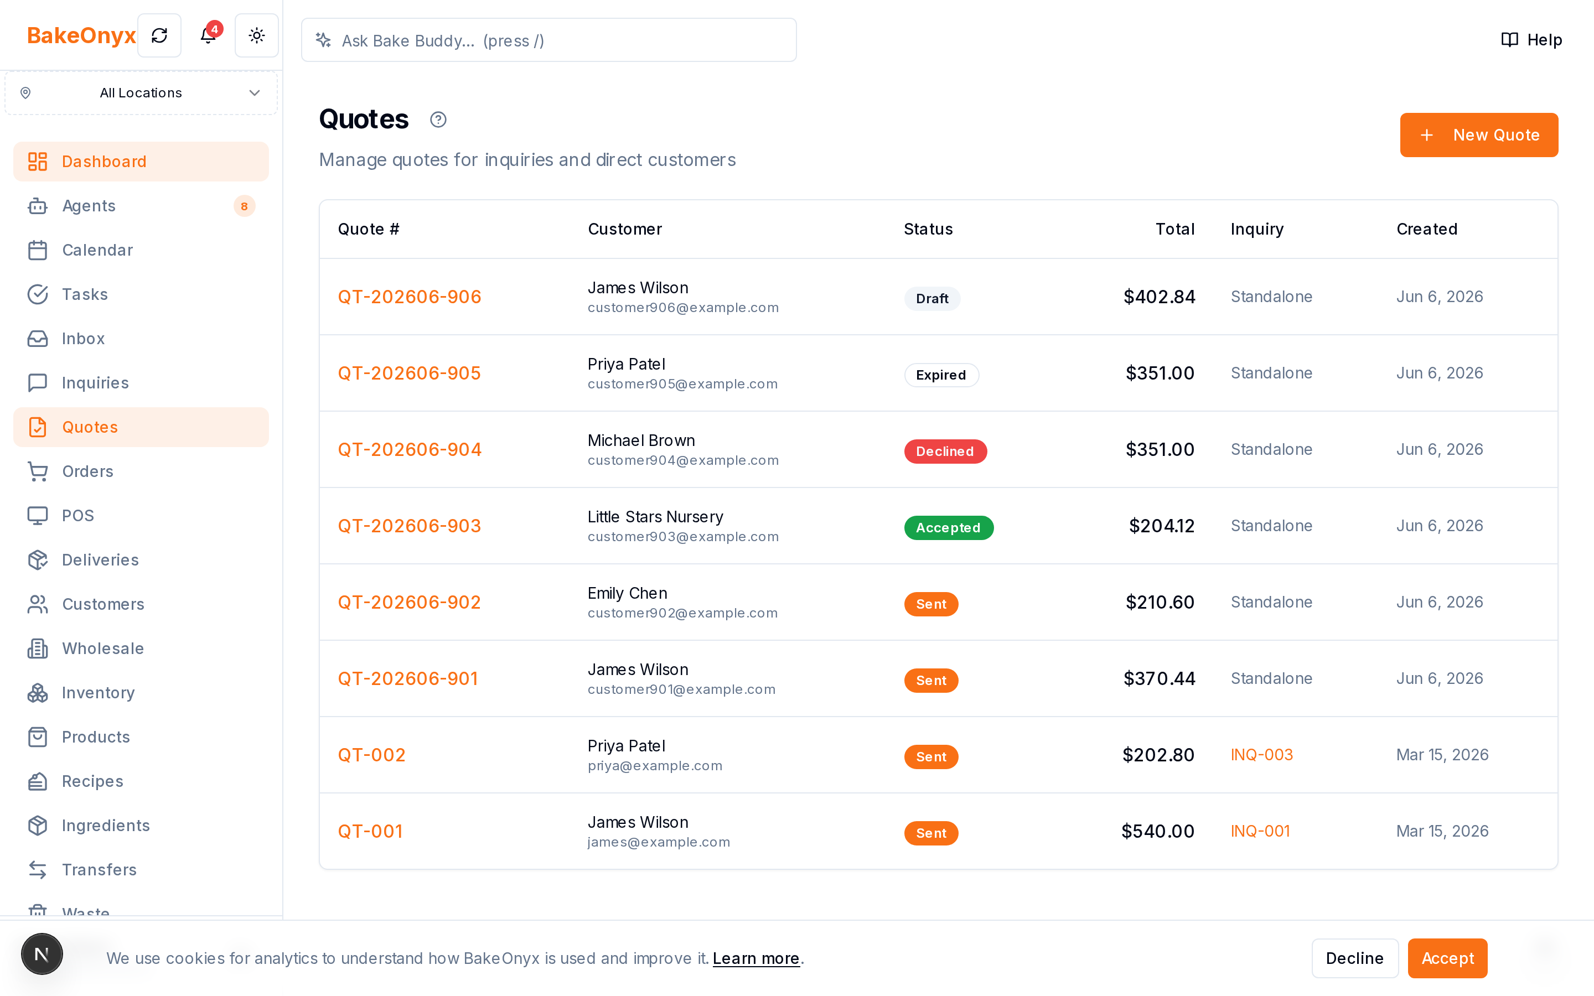
Task: Open the Inventory boxes icon
Action: point(38,693)
